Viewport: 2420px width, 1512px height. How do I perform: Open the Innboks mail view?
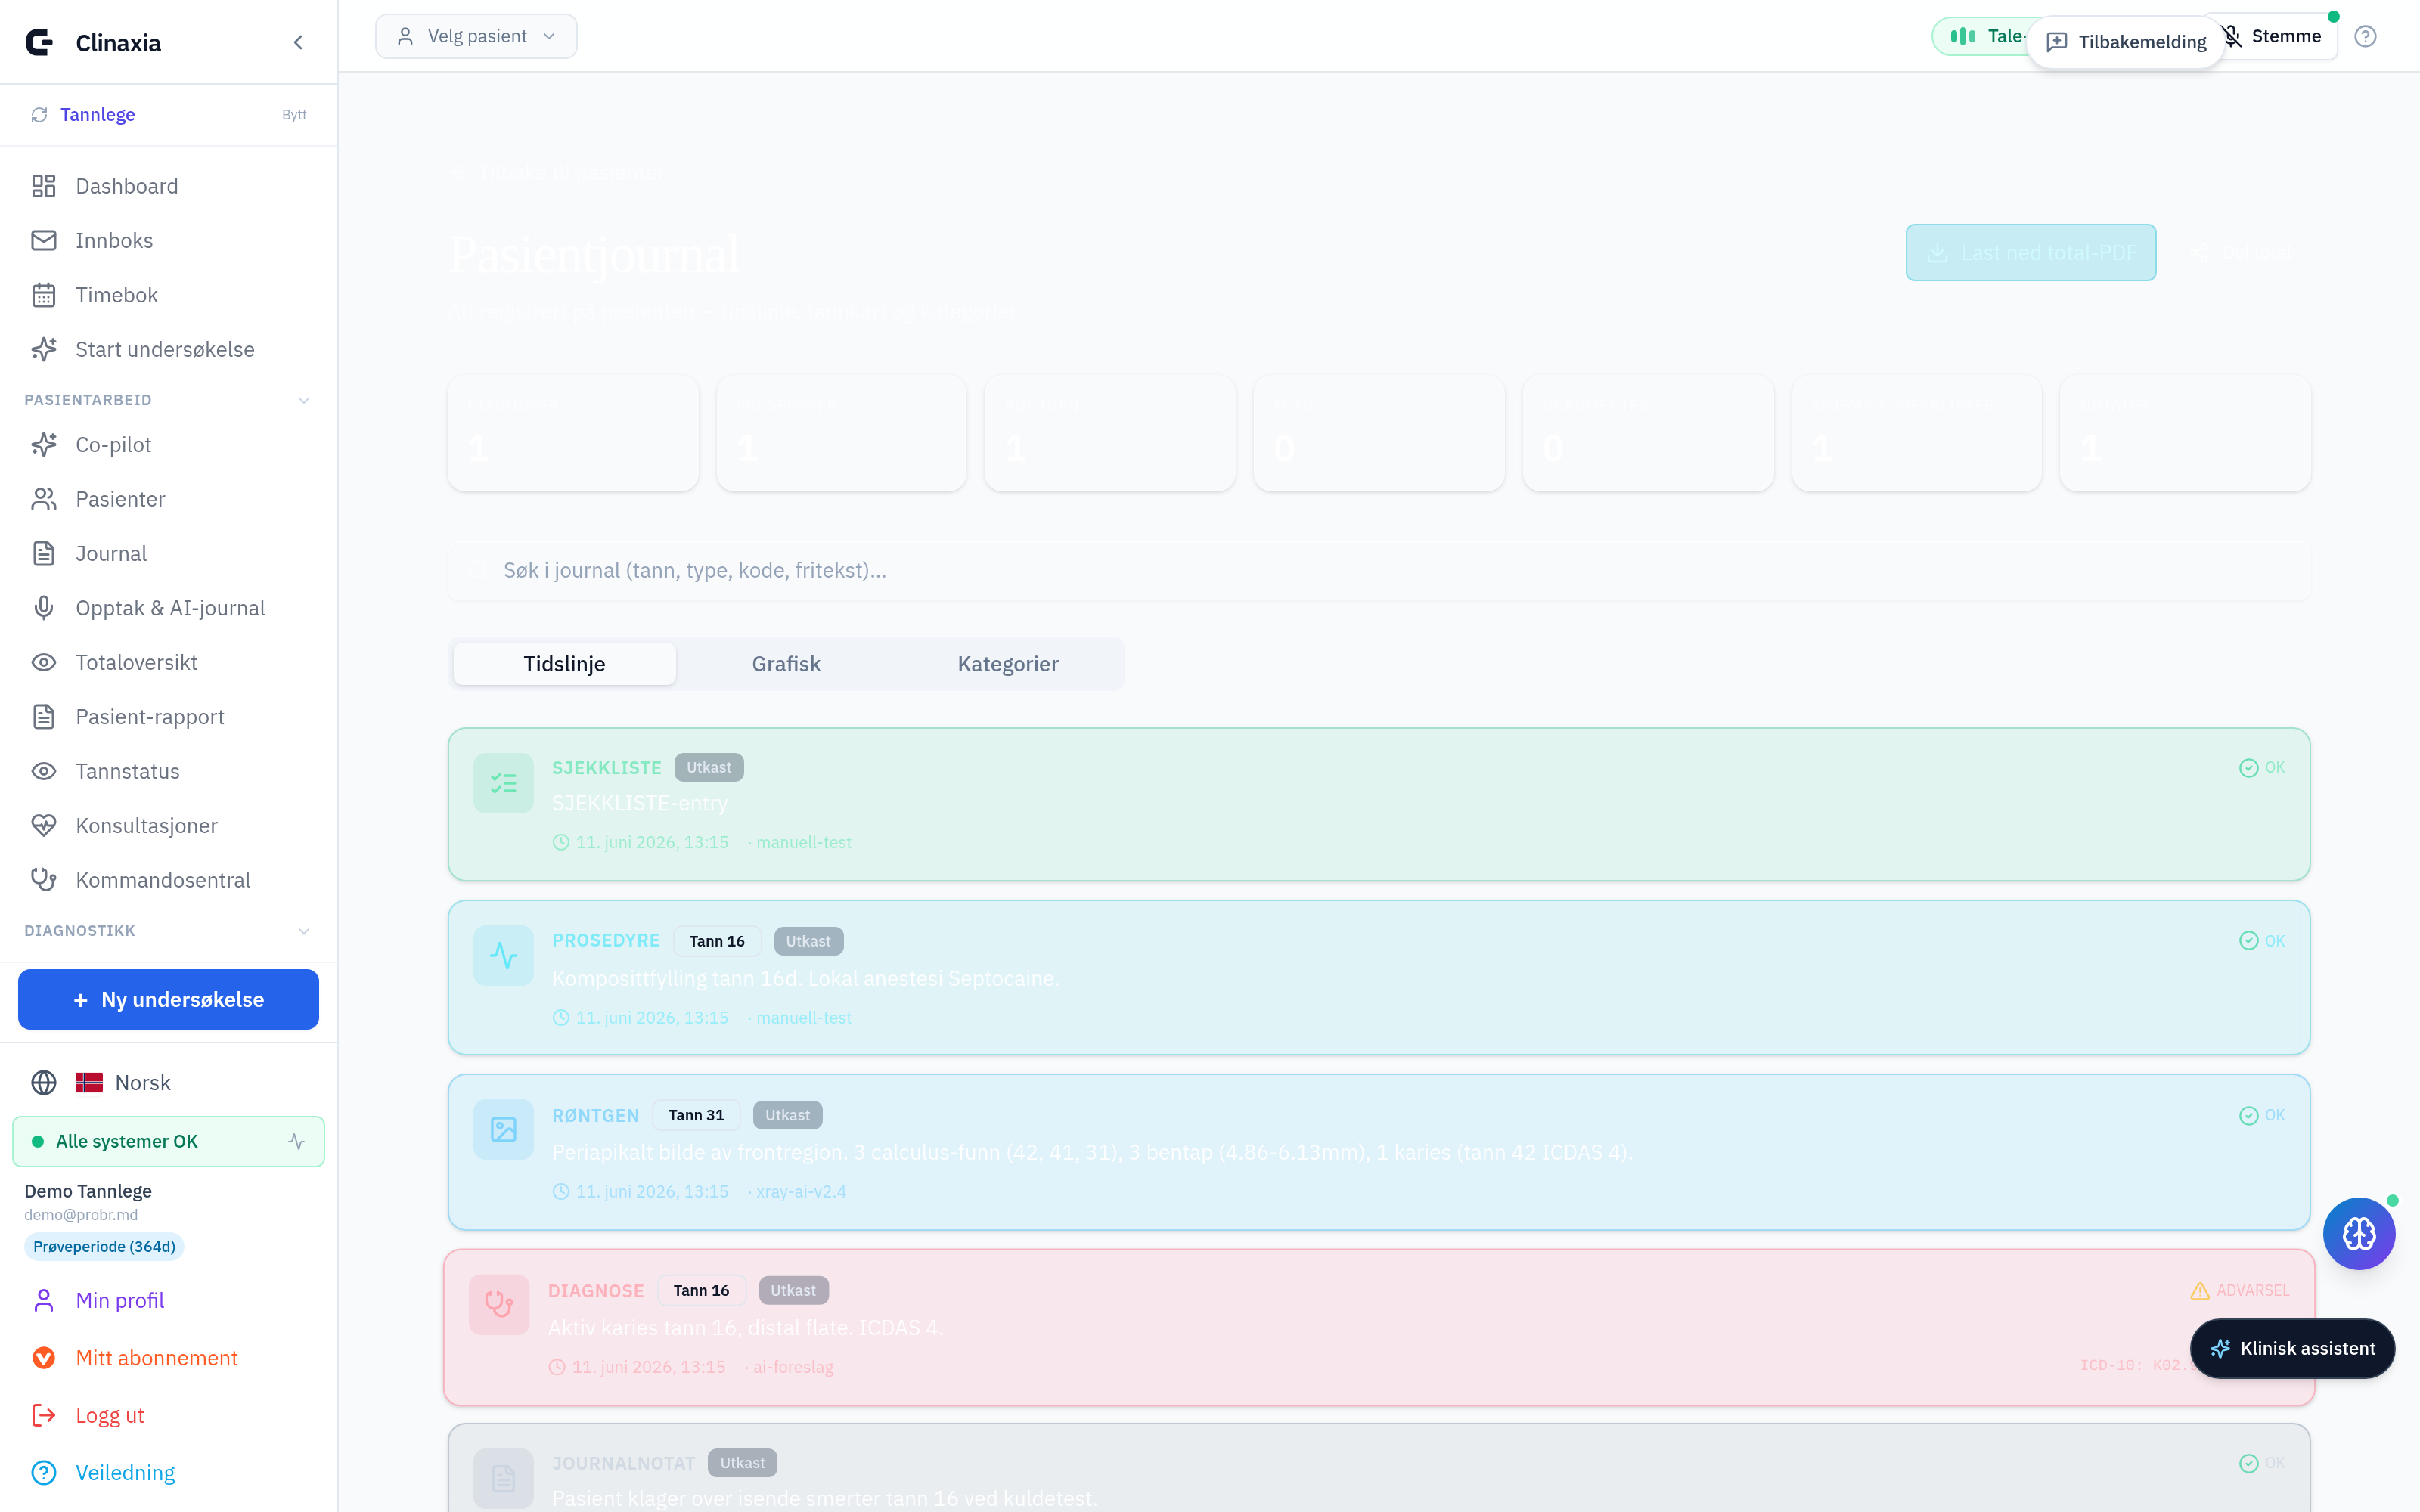tap(168, 240)
